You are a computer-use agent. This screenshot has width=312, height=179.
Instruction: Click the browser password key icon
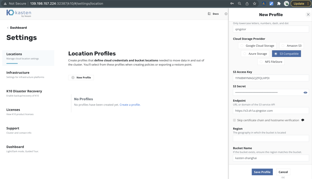[232, 3]
